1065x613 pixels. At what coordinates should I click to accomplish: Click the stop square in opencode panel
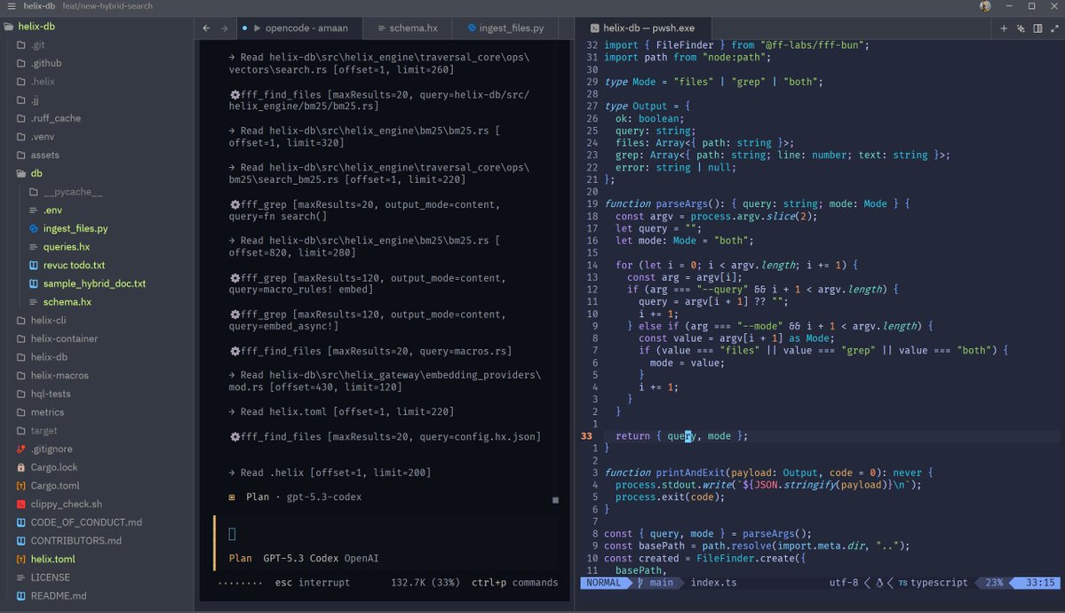click(x=555, y=500)
